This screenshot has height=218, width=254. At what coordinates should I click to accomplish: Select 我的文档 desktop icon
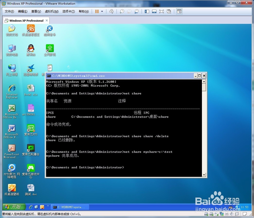[12, 30]
